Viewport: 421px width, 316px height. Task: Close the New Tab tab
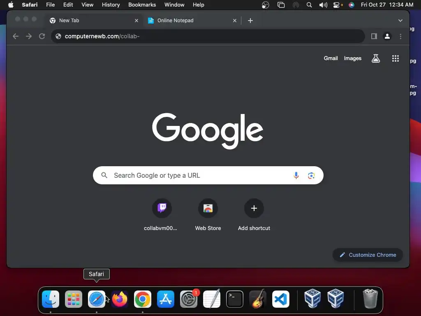point(136,21)
